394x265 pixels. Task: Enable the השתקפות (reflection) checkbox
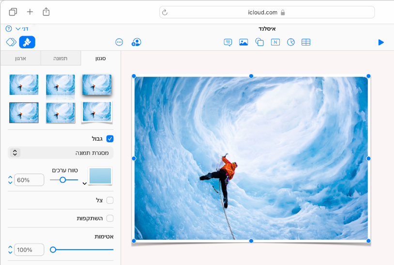coord(110,219)
